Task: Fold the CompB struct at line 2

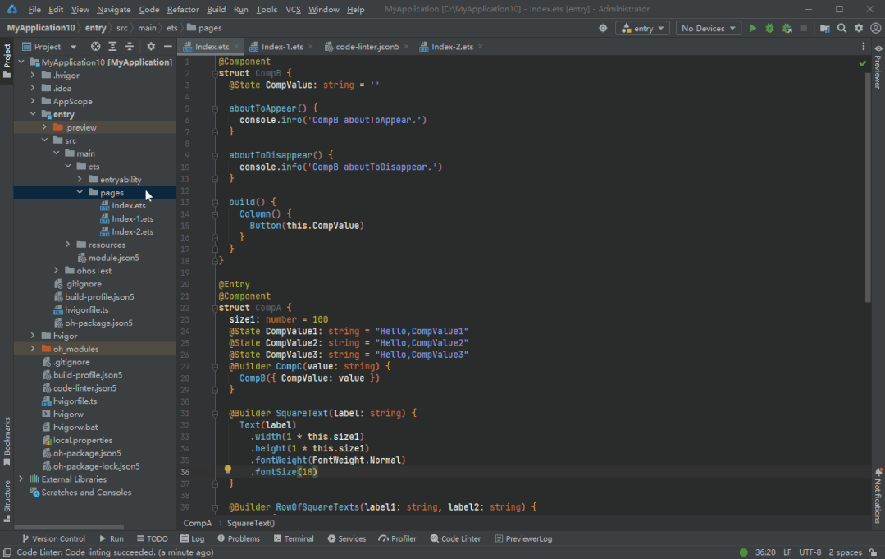Action: pos(214,73)
